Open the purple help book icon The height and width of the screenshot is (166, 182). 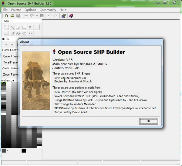[x=71, y=16]
